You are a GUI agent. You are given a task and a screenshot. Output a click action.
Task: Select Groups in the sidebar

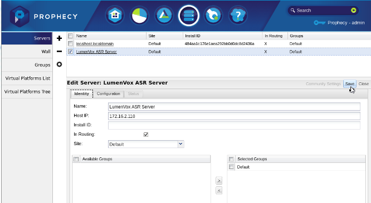(27, 65)
